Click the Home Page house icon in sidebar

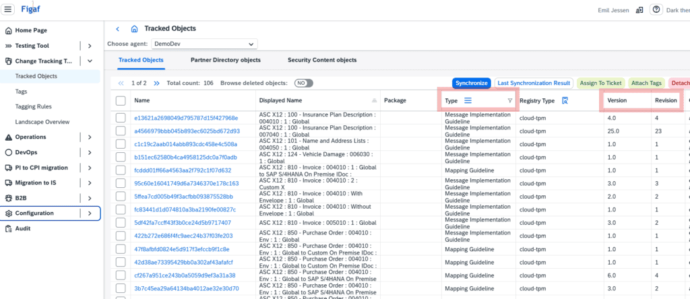[8, 31]
